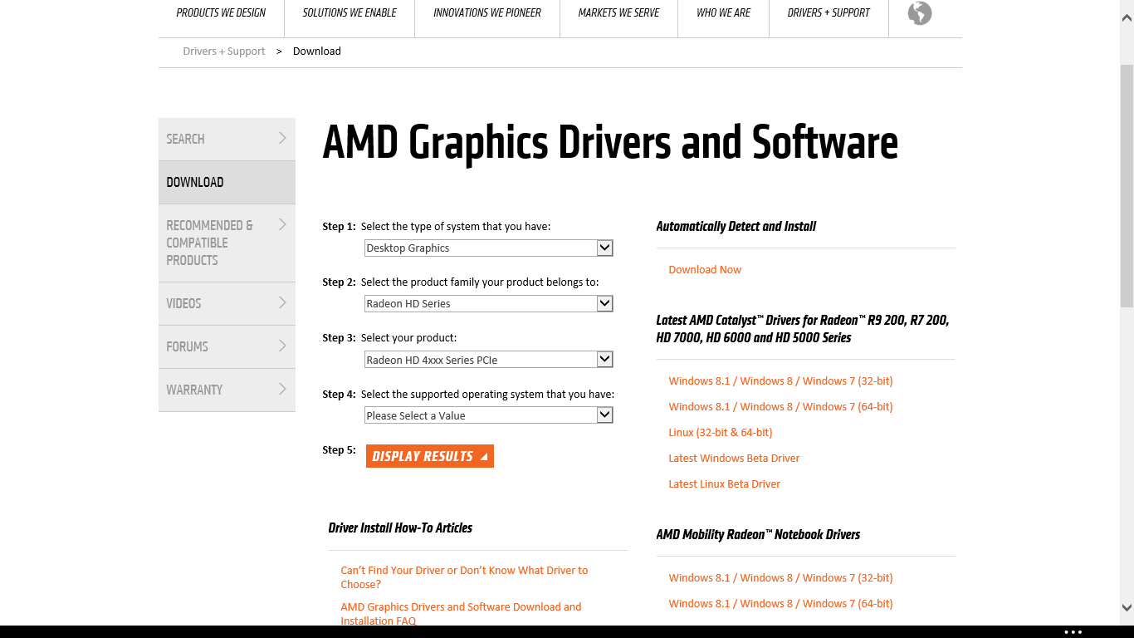Click the AMD Mobility Radeon Notebook Drivers heading
This screenshot has height=638, width=1134.
click(758, 535)
